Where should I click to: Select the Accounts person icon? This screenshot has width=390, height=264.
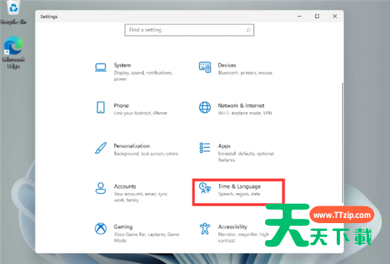[101, 188]
